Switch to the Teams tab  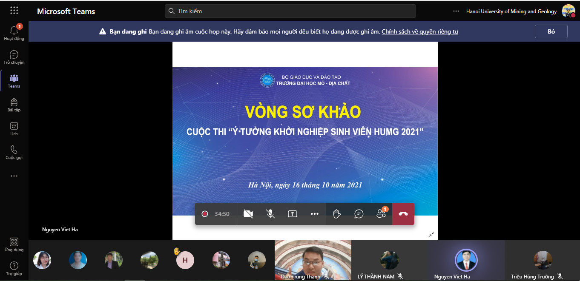click(14, 81)
